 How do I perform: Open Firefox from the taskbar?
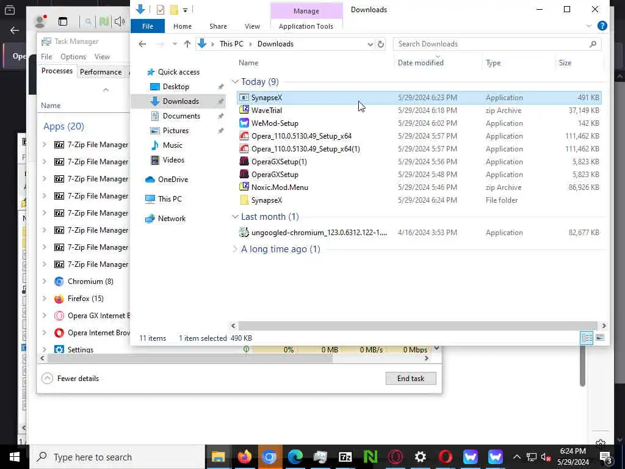[x=244, y=457]
